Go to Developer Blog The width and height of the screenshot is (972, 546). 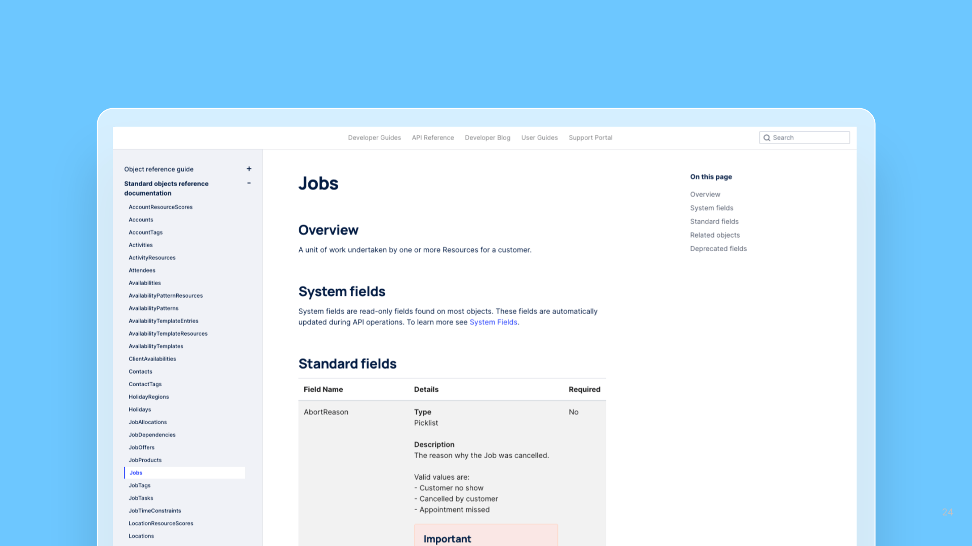pyautogui.click(x=488, y=138)
